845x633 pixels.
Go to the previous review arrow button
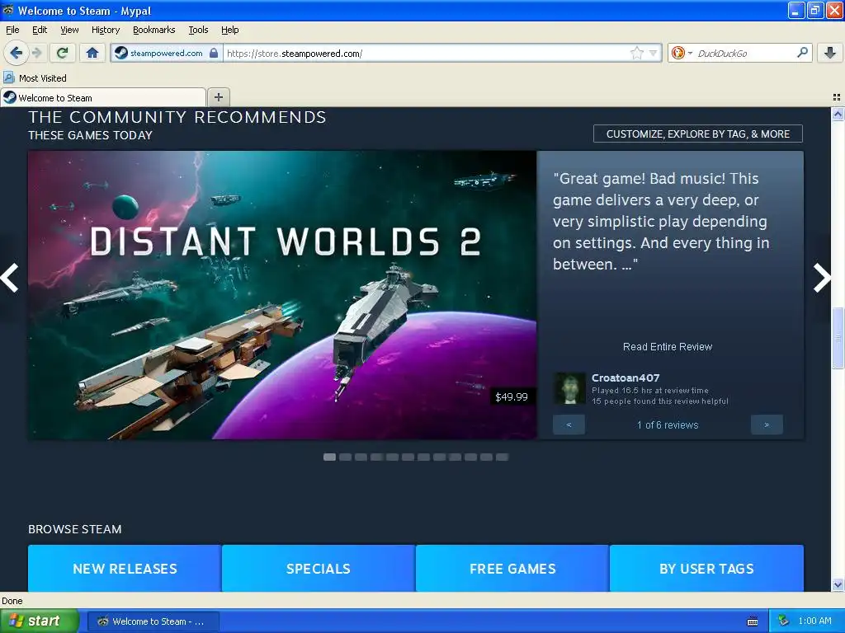click(569, 424)
